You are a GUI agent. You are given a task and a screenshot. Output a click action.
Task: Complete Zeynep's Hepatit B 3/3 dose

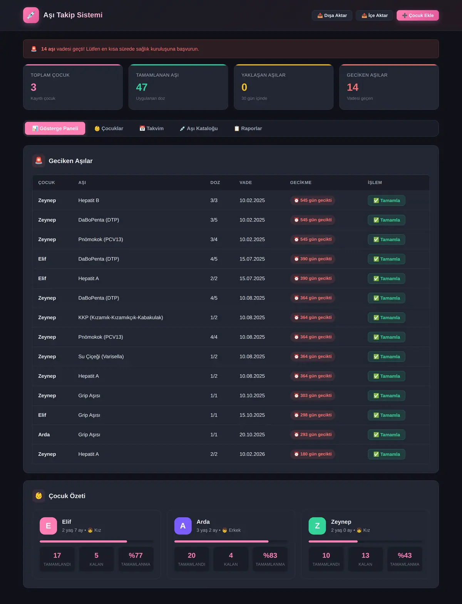(x=387, y=200)
